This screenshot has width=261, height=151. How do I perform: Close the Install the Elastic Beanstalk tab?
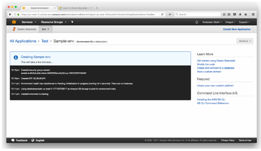(91, 8)
